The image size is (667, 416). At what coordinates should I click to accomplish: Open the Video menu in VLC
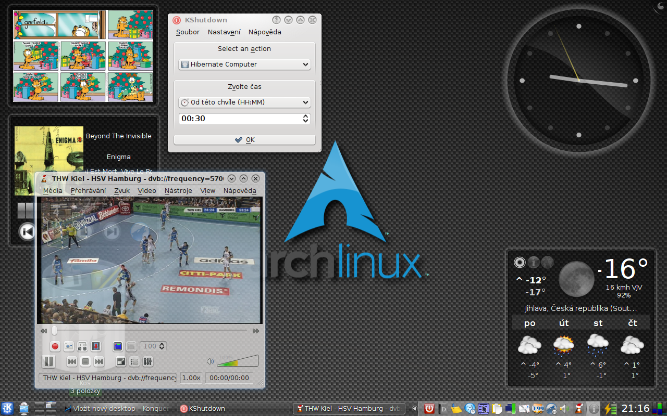(x=147, y=191)
